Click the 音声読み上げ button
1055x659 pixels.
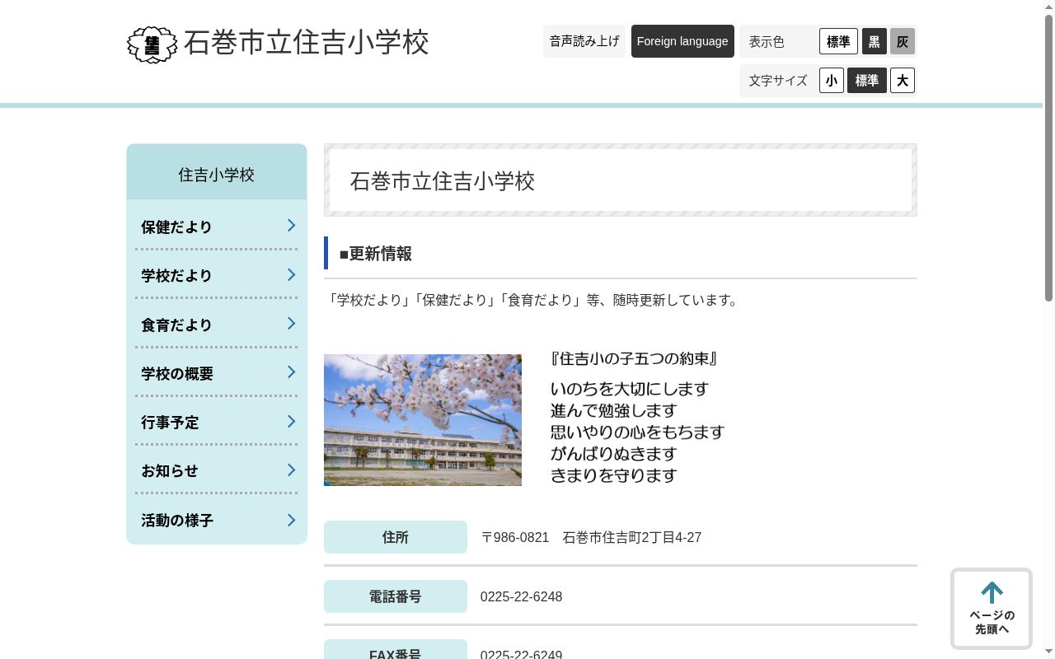584,41
